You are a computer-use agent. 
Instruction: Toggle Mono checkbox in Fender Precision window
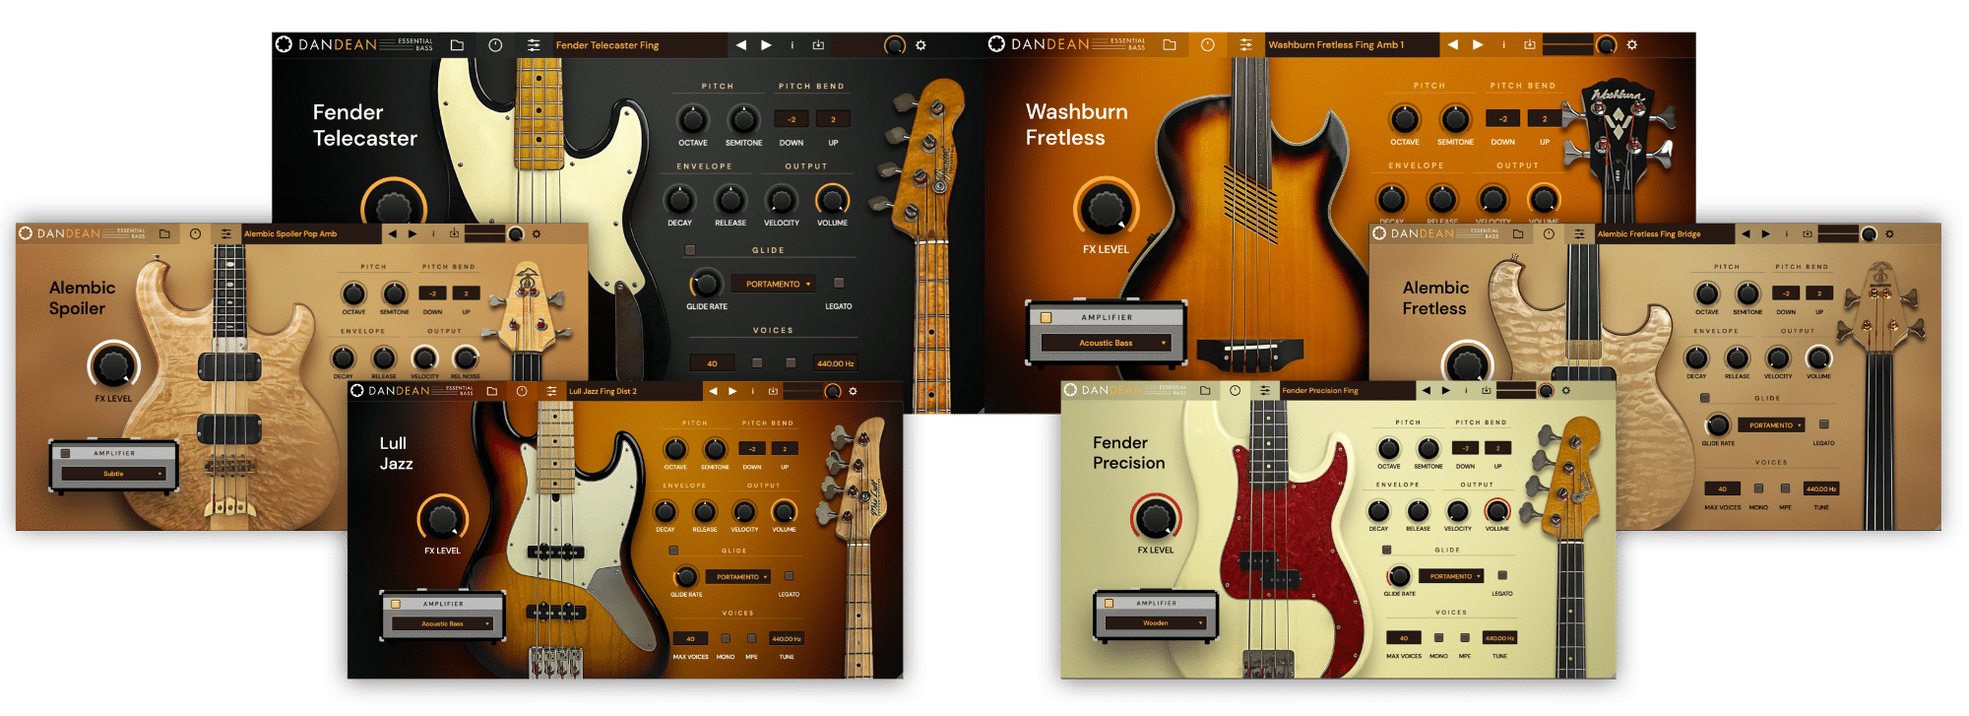pyautogui.click(x=1438, y=638)
